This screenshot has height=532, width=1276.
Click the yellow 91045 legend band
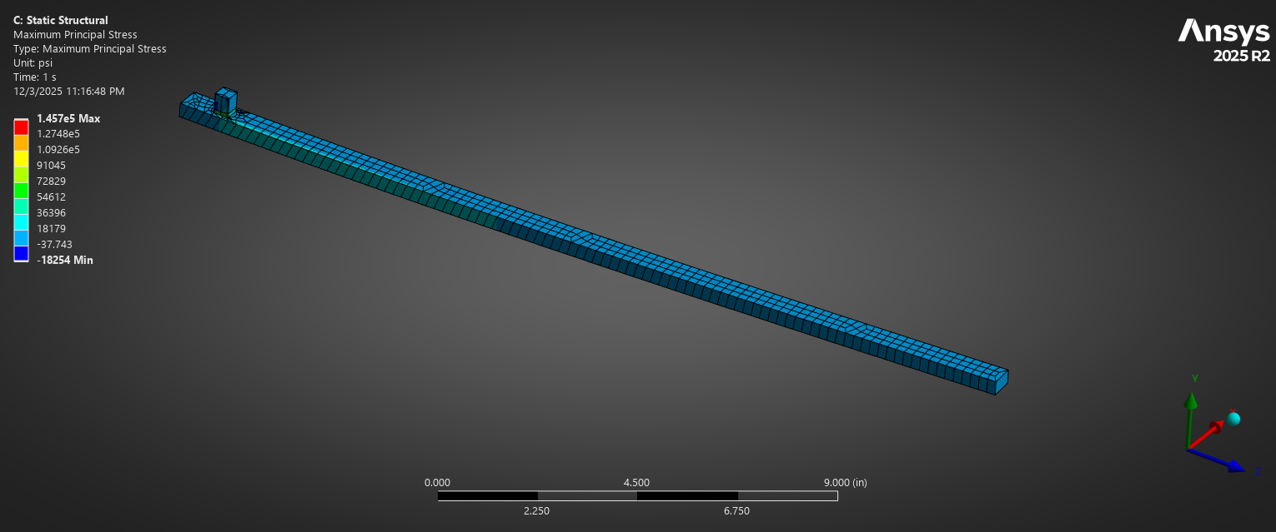coord(21,158)
